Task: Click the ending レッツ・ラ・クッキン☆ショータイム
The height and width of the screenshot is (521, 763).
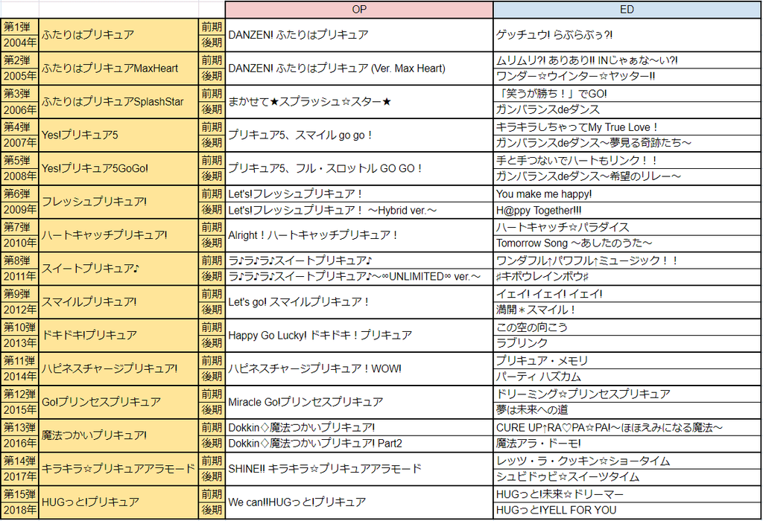Action: 627,461
